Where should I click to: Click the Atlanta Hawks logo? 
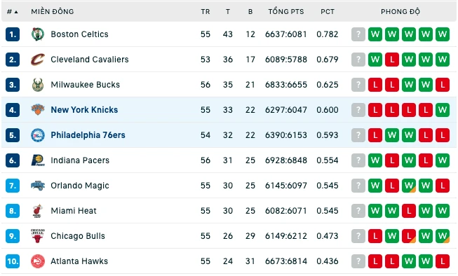[x=38, y=261]
